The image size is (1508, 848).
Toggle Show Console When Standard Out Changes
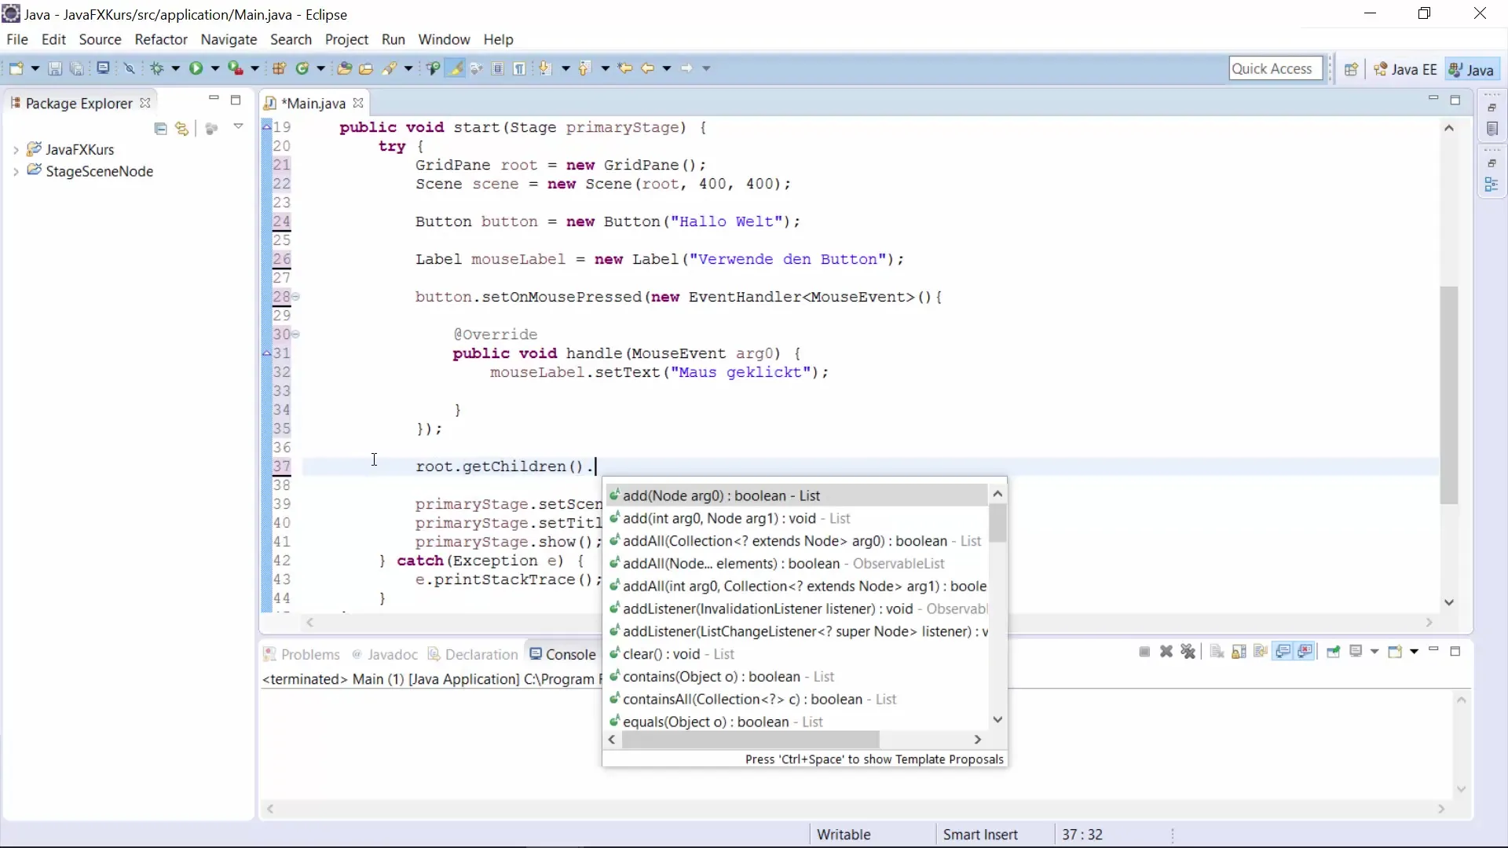[1283, 652]
